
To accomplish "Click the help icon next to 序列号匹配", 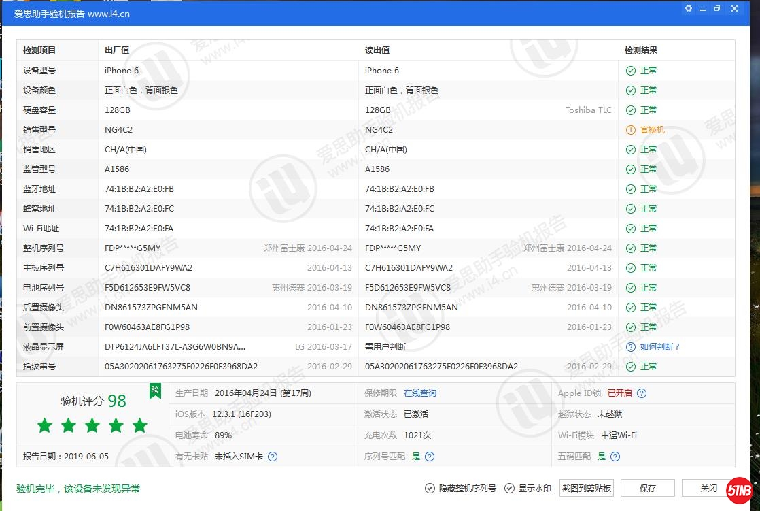I will [430, 457].
